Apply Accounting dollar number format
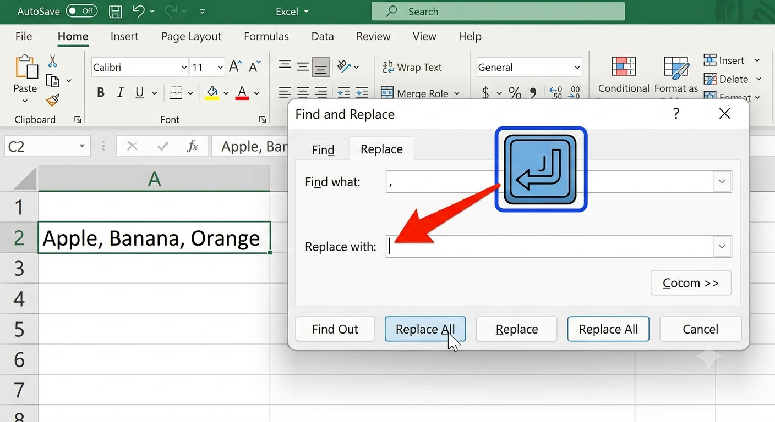This screenshot has width=775, height=422. [x=485, y=92]
